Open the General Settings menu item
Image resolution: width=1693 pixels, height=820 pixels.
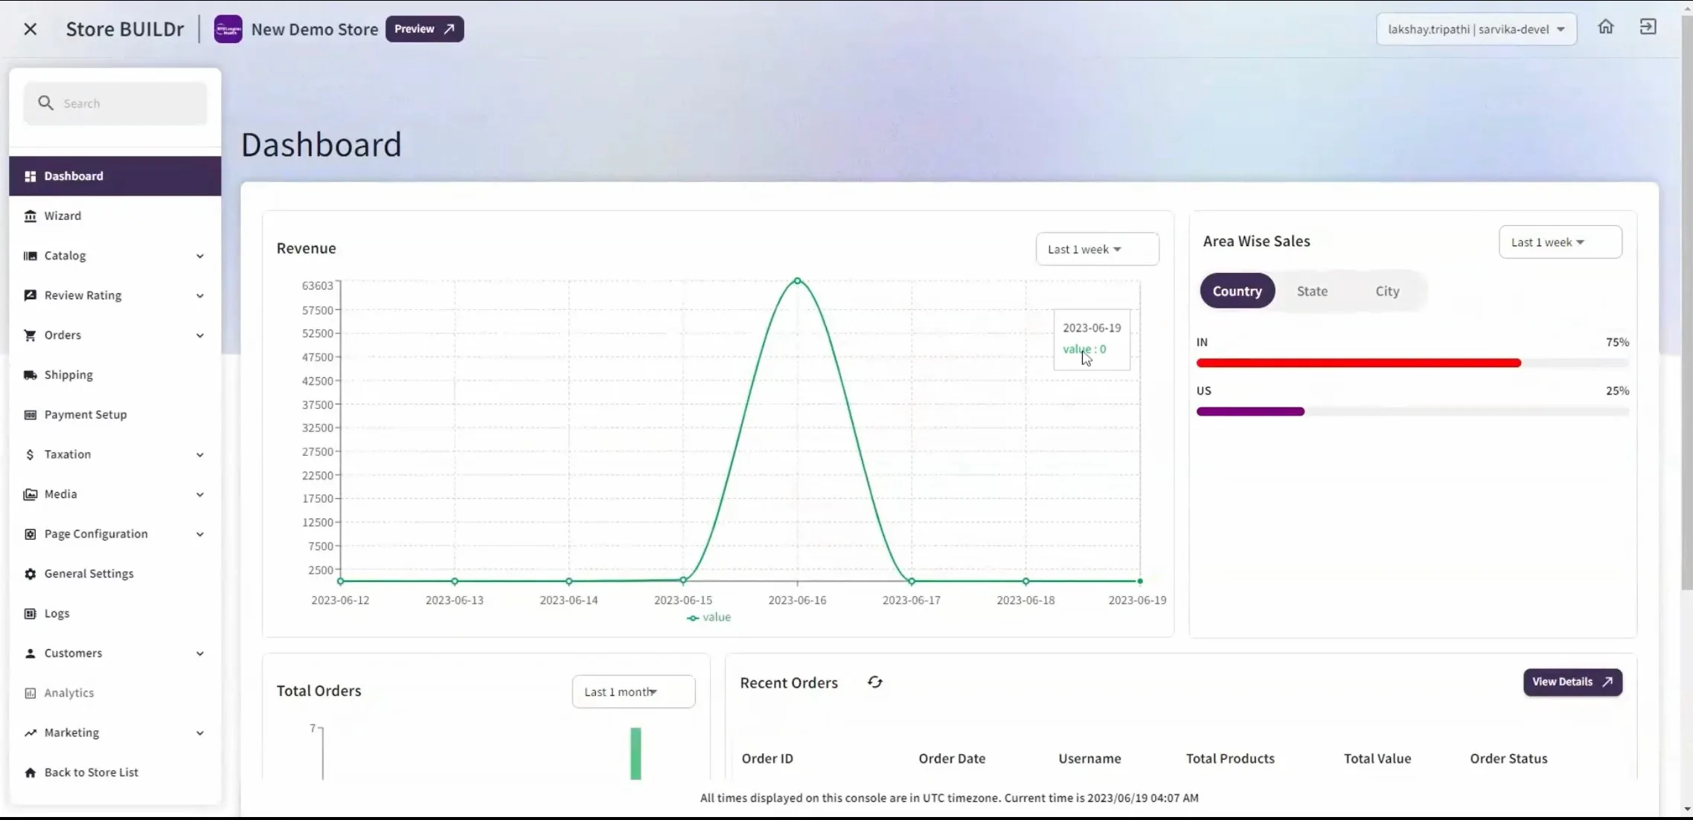click(x=115, y=574)
